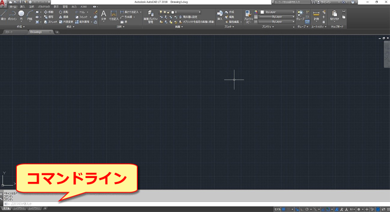Screen dimensions: 390x212
Task: Choose the Move (移動) command
Action: 49,12
